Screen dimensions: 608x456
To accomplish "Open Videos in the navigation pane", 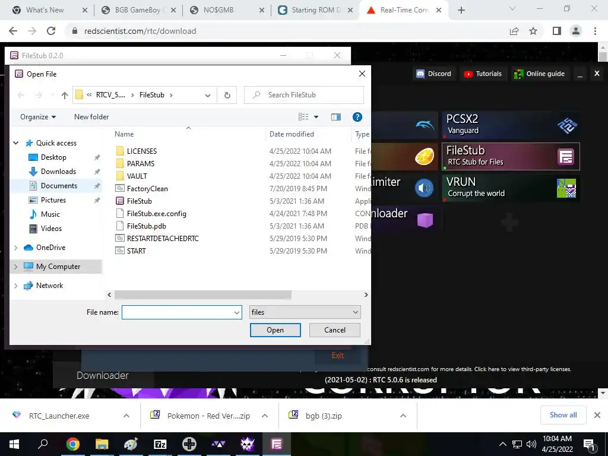I will 51,229.
